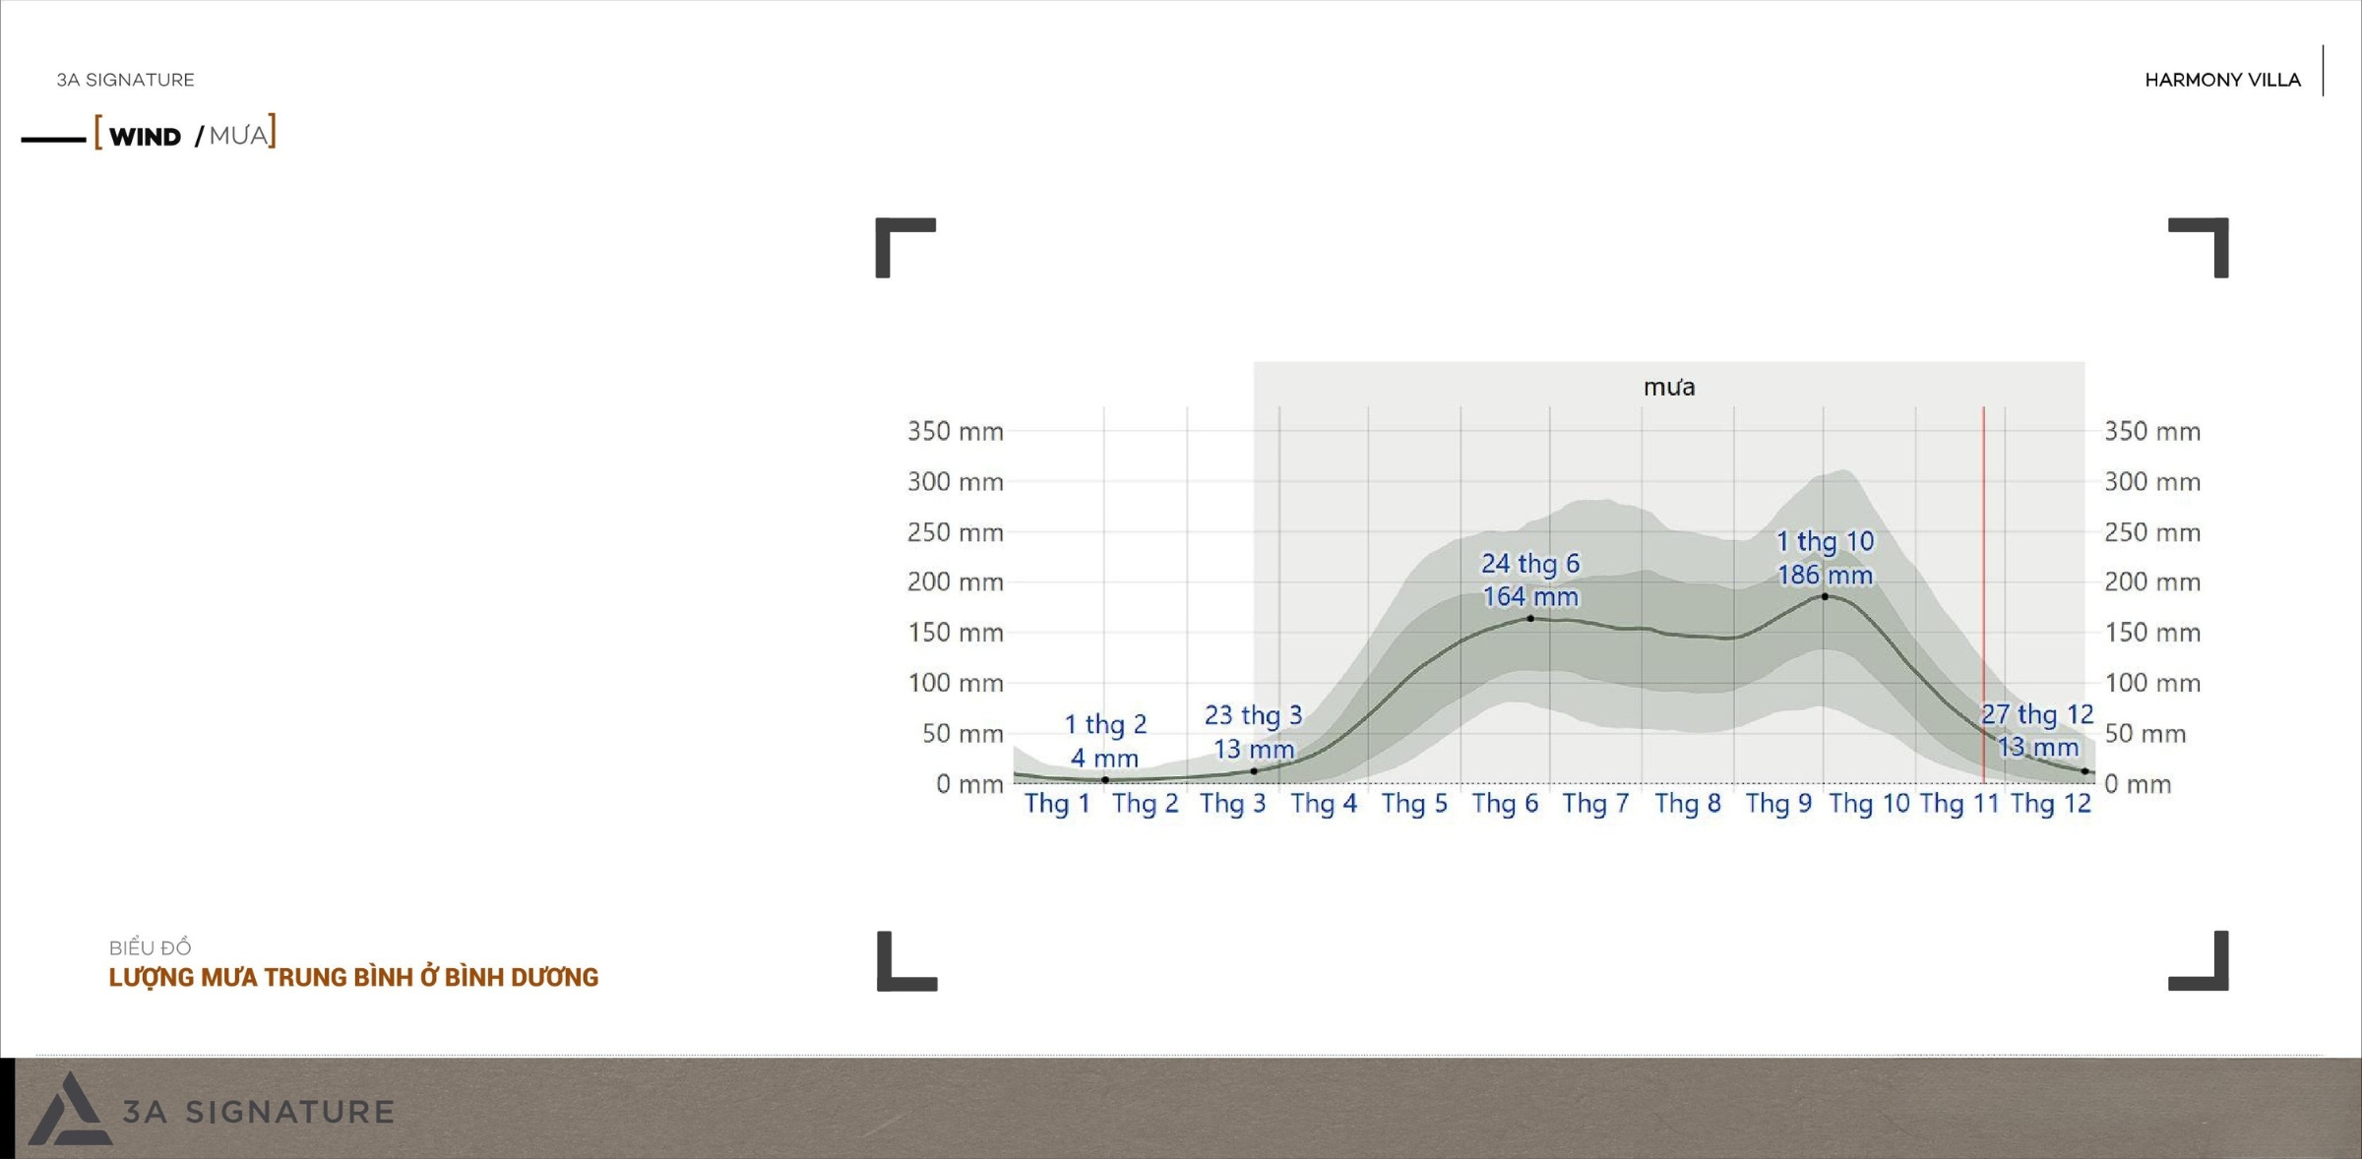Click the bottom-left corner bracket of chart frame

pos(906,960)
